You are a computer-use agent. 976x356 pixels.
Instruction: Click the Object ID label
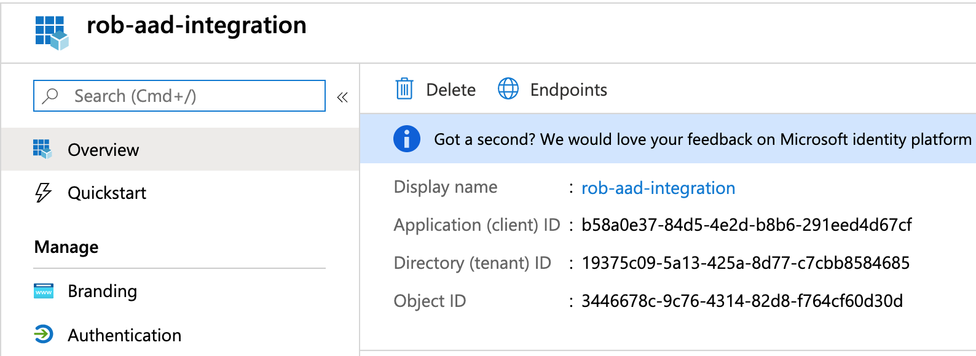(x=430, y=301)
